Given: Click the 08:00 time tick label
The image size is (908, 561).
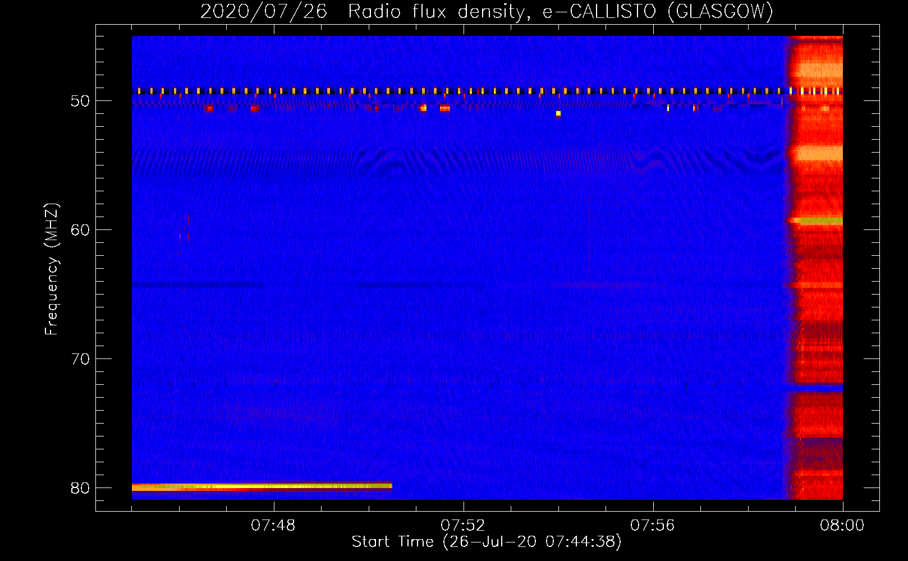Looking at the screenshot, I should click(842, 526).
